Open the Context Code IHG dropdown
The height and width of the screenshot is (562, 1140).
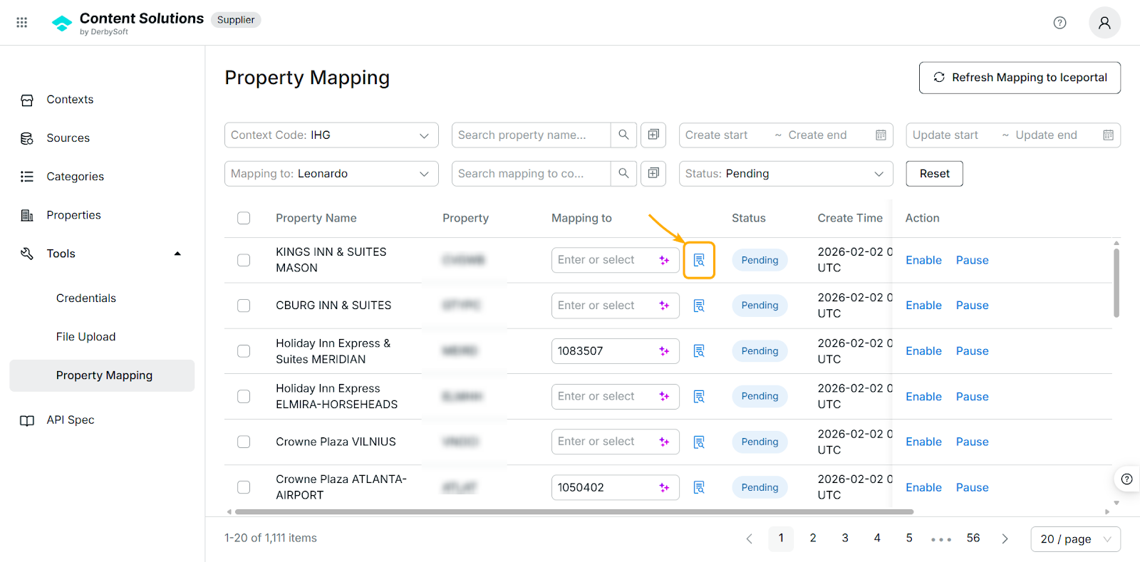pyautogui.click(x=331, y=135)
